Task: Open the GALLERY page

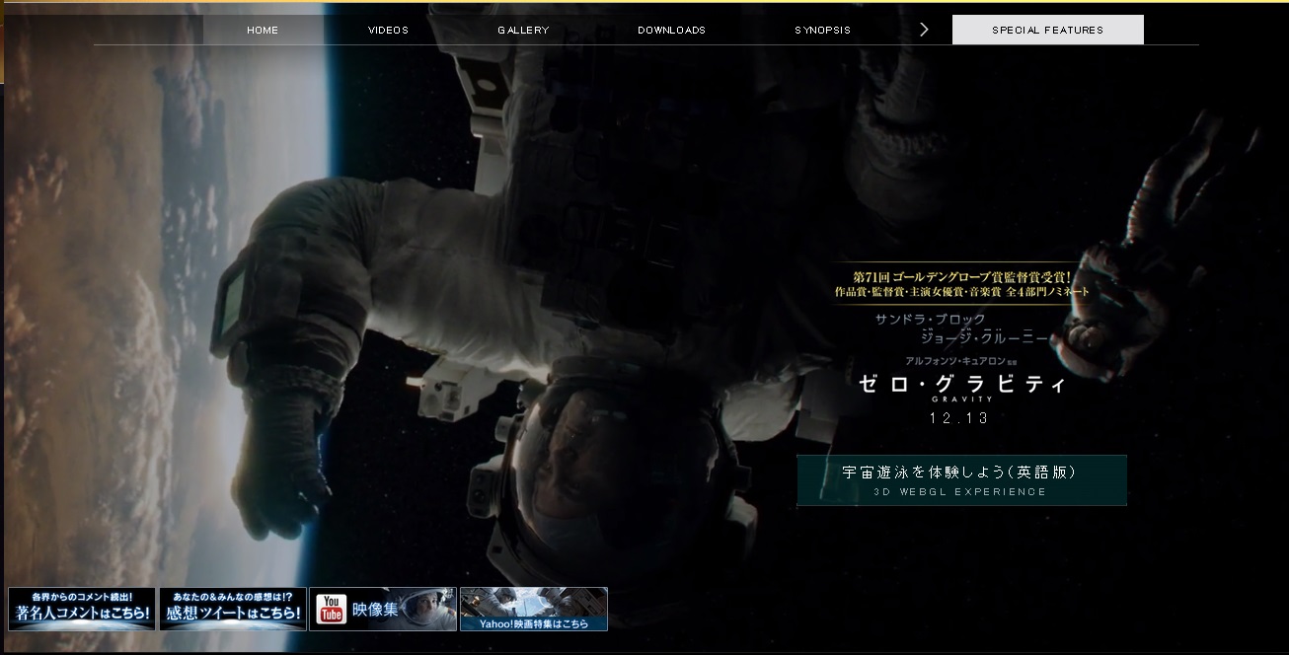Action: (x=523, y=30)
